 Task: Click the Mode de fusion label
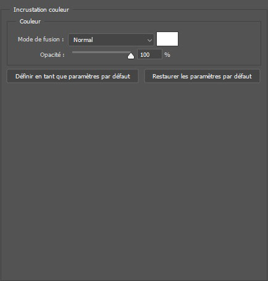(41, 39)
